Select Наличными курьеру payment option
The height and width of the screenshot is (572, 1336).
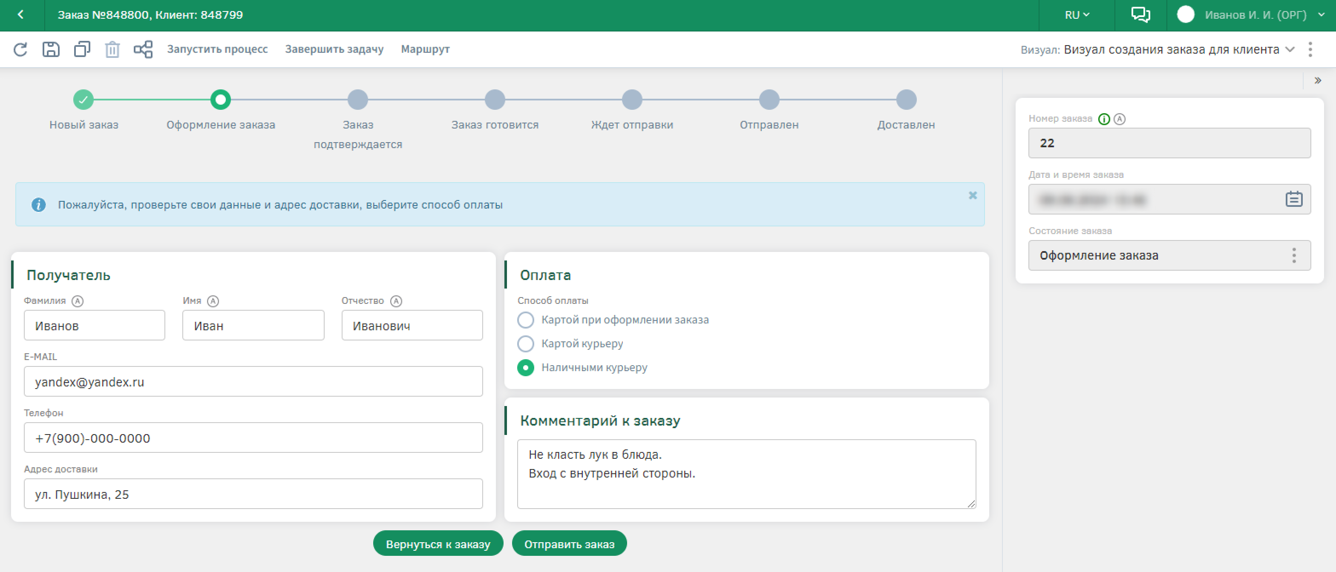pos(525,367)
